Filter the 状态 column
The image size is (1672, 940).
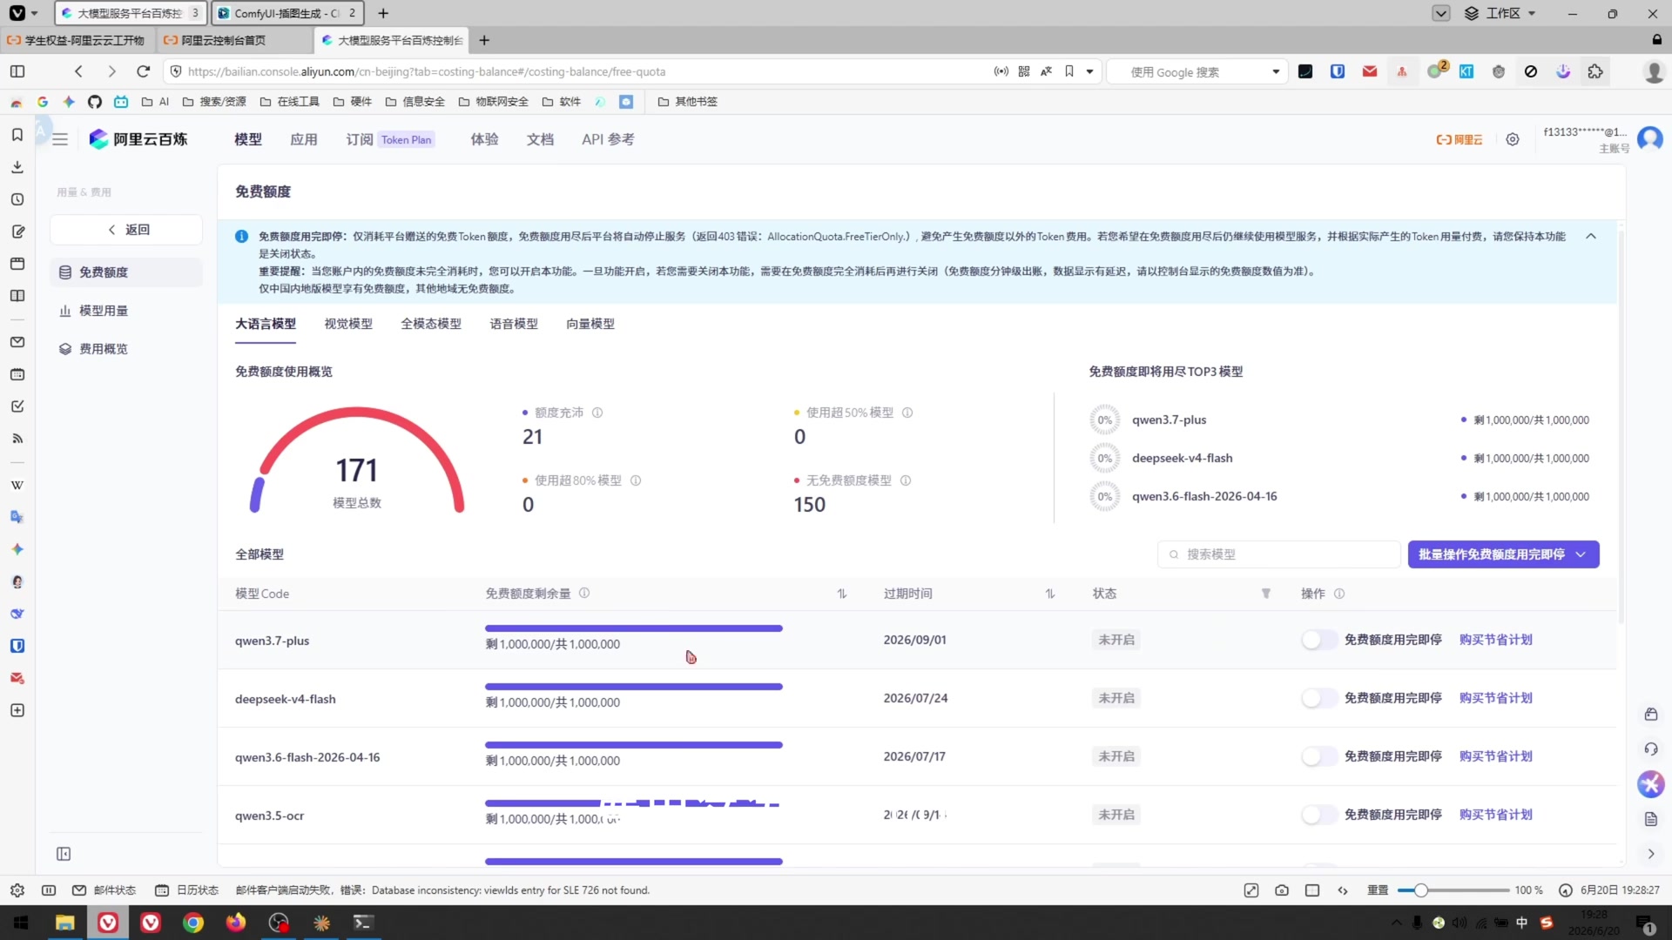coord(1266,594)
